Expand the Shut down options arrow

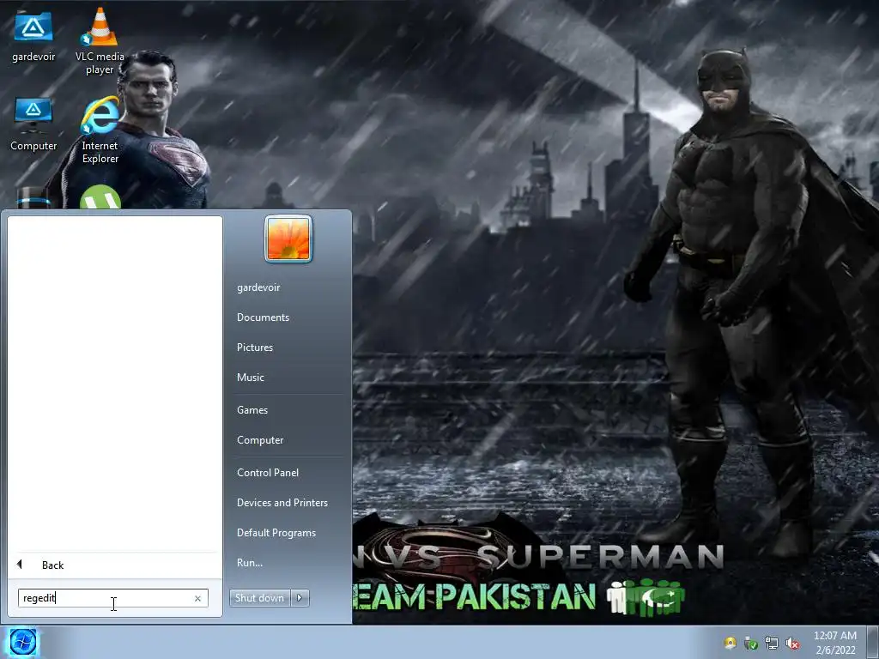click(300, 598)
